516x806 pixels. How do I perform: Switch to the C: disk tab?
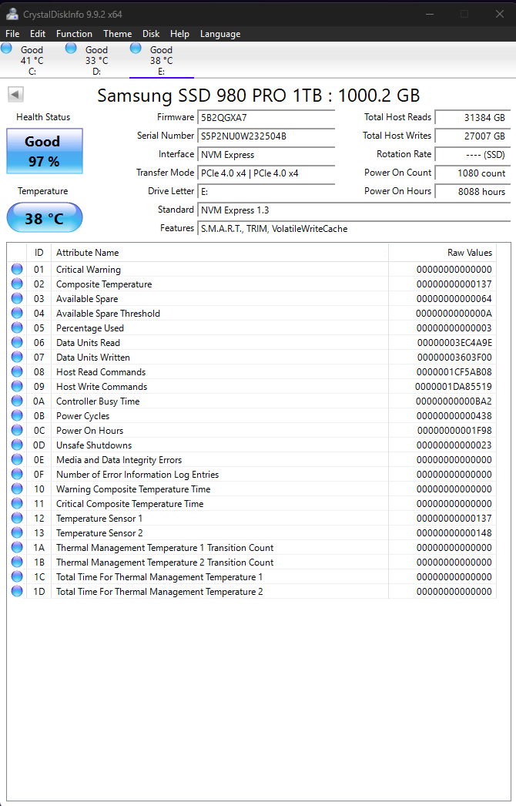click(x=32, y=60)
